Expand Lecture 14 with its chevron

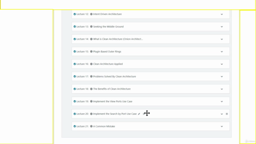point(222,39)
